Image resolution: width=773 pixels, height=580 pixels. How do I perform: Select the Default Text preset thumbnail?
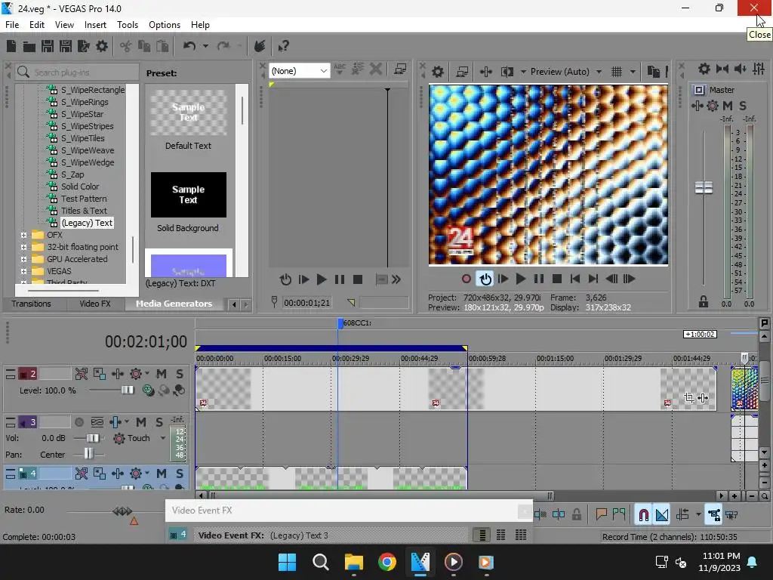tap(188, 113)
